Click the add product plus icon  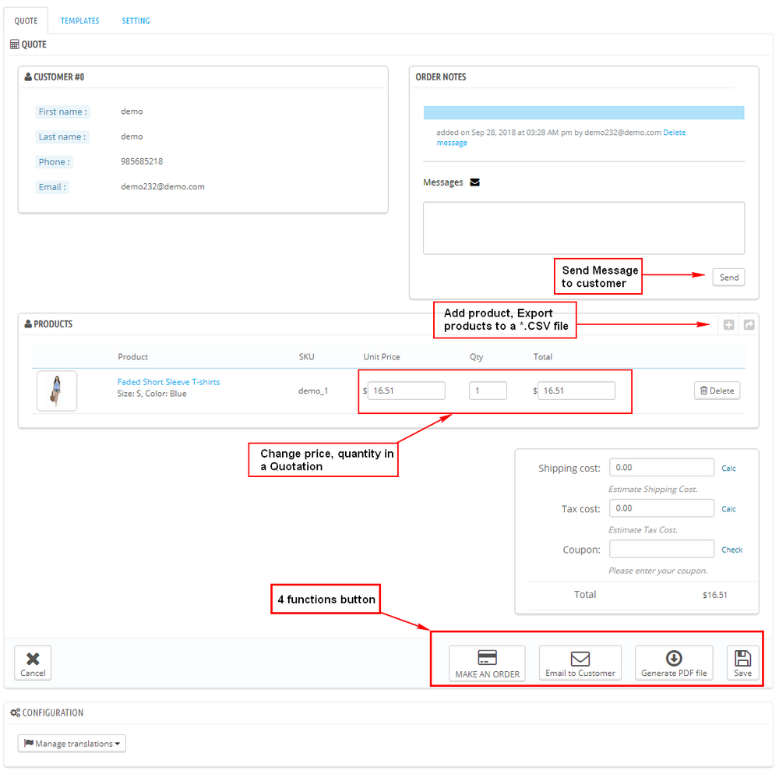(728, 324)
